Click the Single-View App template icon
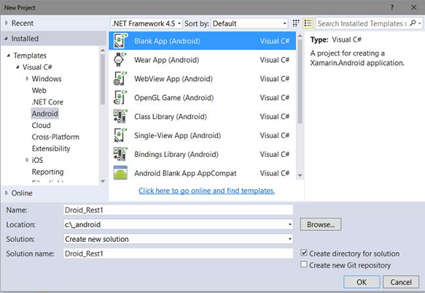Viewport: 425px width, 293px height. click(x=120, y=136)
